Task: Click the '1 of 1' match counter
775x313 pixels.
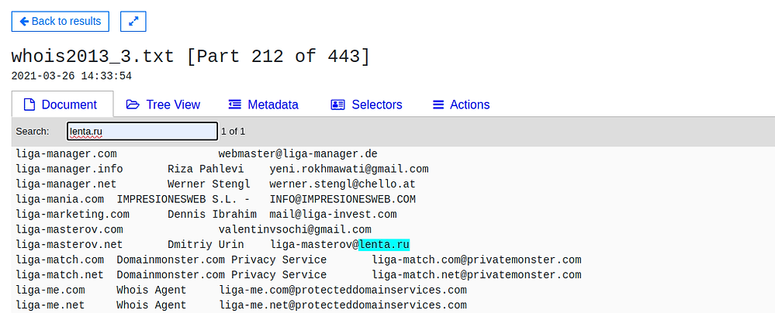Action: 234,132
